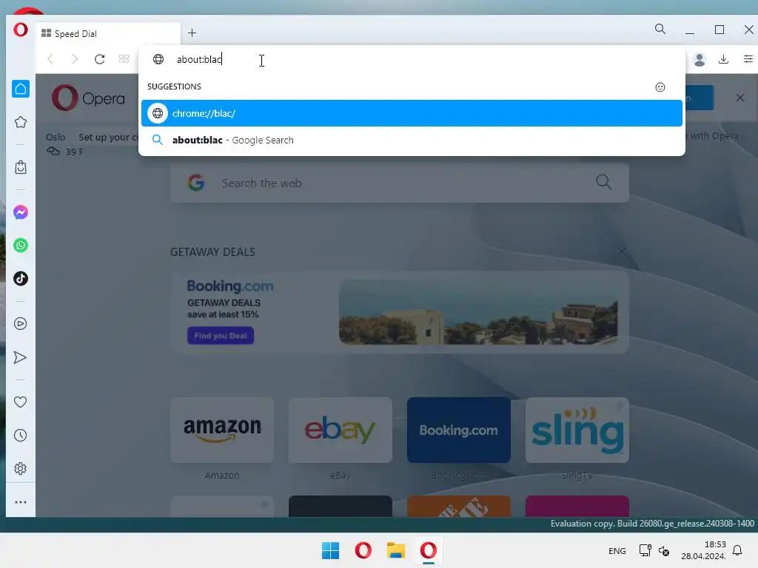
Task: Open TikTok in the sidebar
Action: point(20,279)
